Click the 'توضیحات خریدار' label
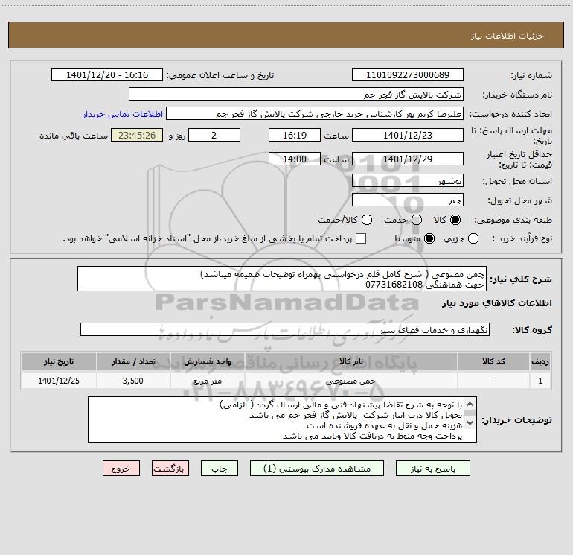The image size is (573, 555). coord(516,420)
